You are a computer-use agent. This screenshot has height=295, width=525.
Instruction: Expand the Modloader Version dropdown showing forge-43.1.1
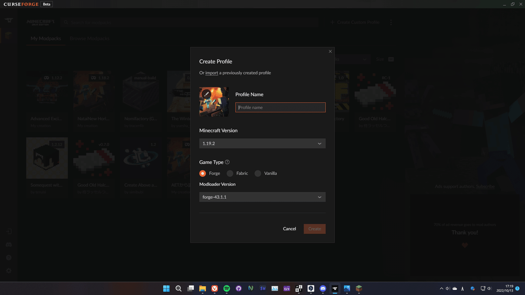262,197
